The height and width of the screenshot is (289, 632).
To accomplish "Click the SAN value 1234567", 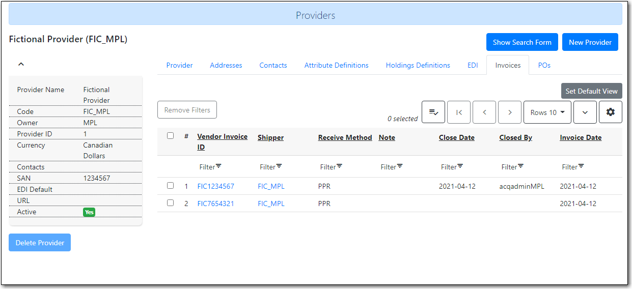I will coord(97,178).
